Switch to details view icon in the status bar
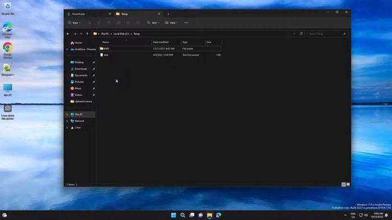The height and width of the screenshot is (220, 392). pos(344,185)
